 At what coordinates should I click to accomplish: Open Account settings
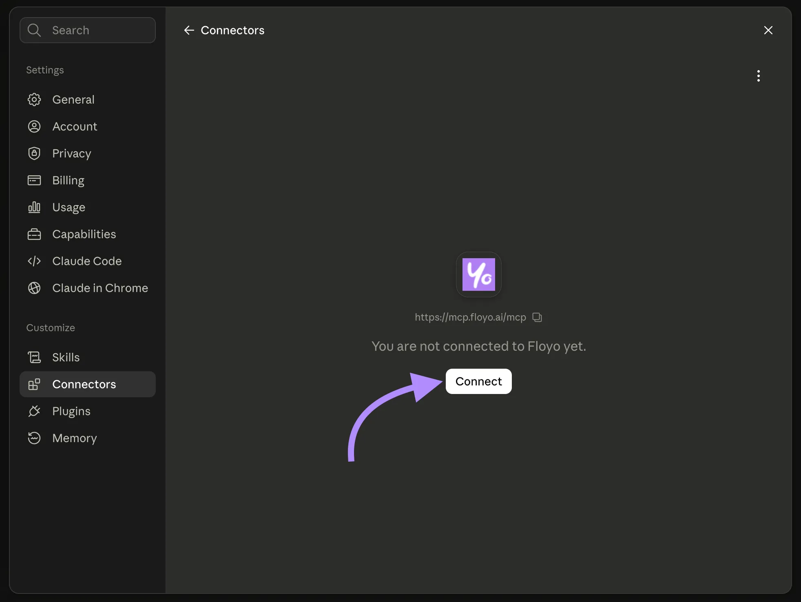[x=88, y=126]
